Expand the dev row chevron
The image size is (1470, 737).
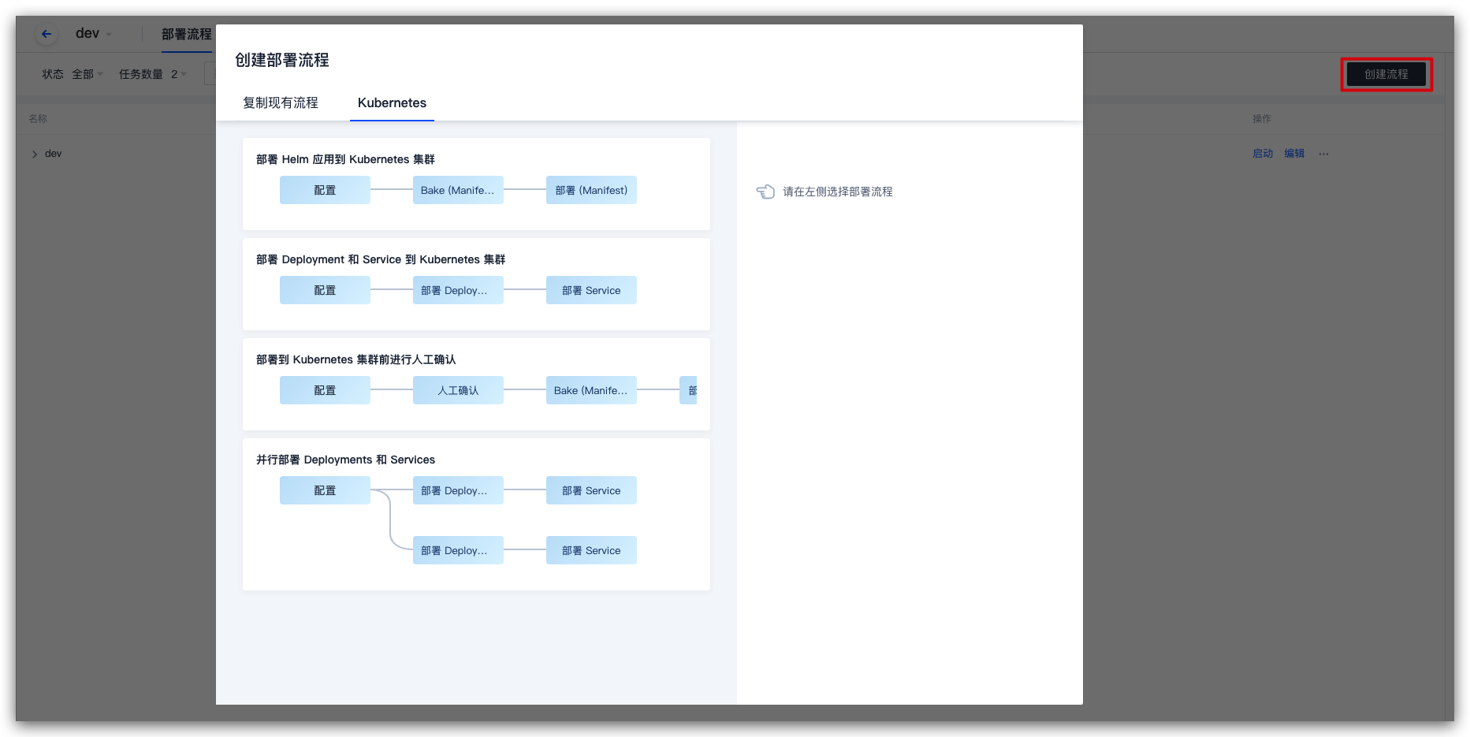(35, 154)
